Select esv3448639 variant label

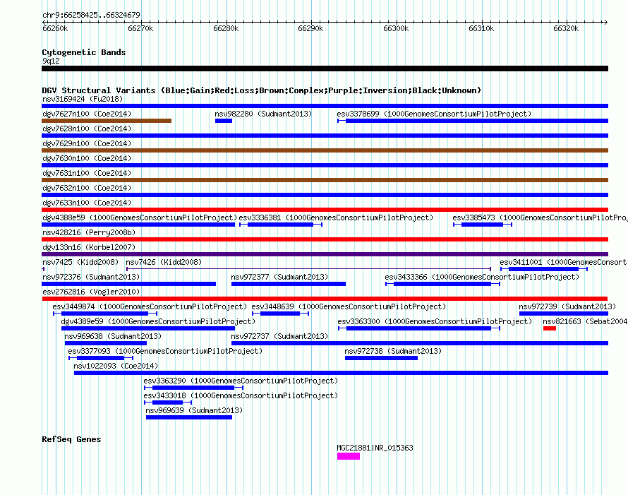point(349,306)
